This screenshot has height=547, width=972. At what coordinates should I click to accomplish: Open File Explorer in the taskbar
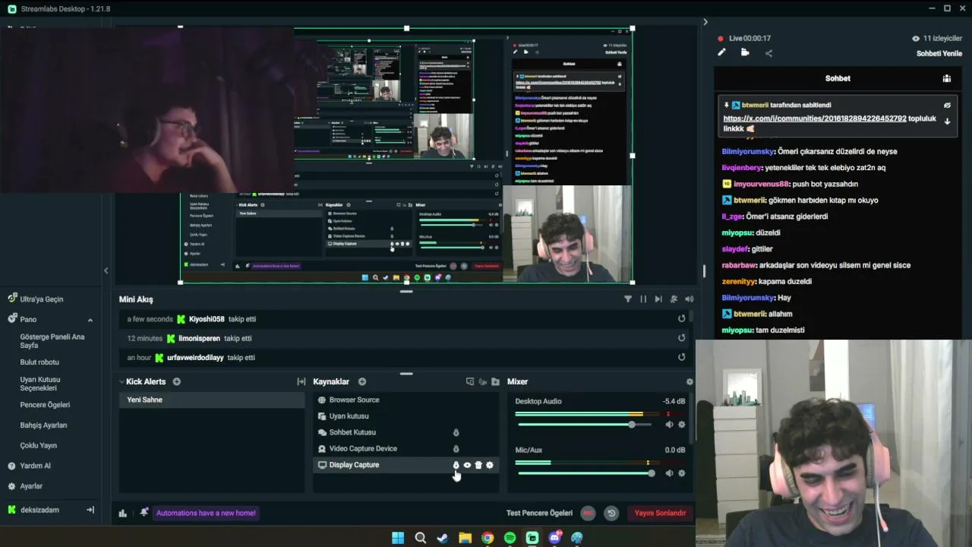click(465, 538)
